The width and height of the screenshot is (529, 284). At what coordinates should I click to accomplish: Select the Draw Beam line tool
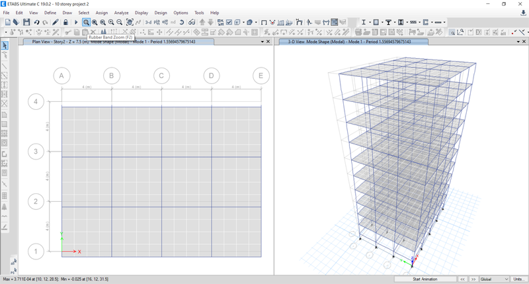(x=5, y=66)
